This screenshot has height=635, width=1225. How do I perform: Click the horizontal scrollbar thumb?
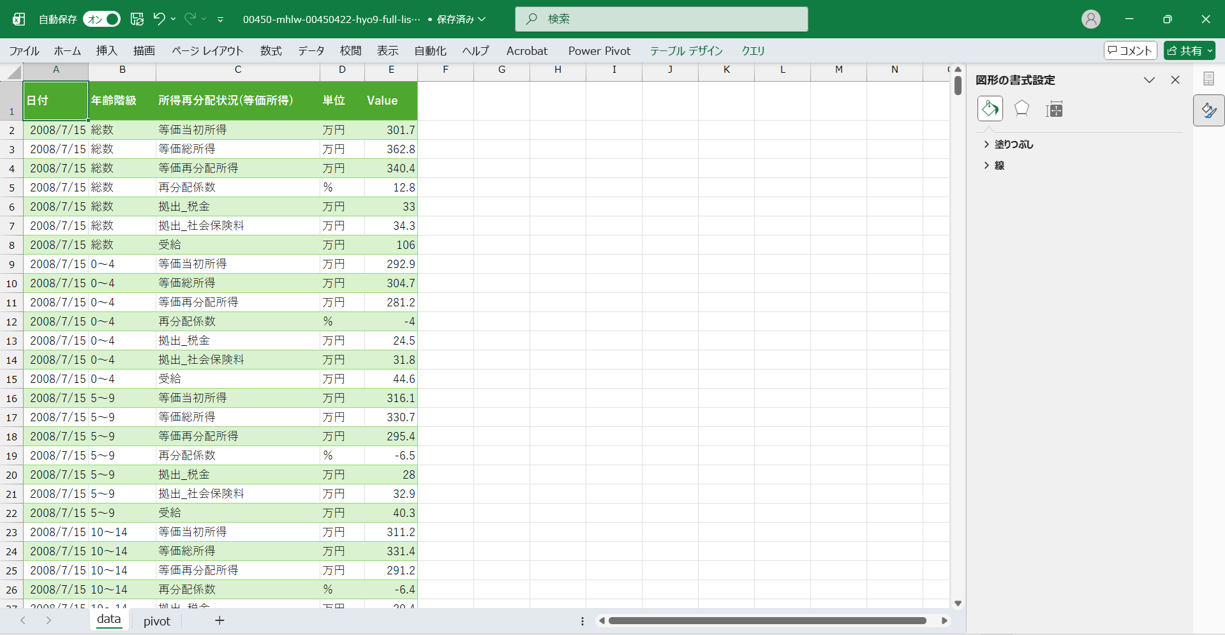click(x=767, y=620)
